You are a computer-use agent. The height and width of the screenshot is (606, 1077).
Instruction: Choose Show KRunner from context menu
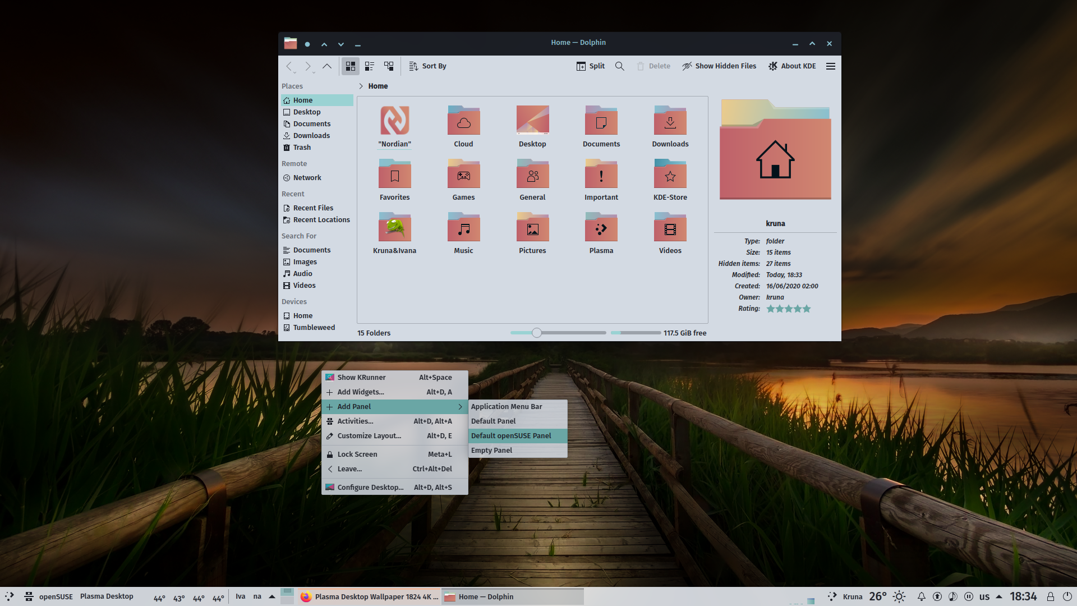click(394, 378)
